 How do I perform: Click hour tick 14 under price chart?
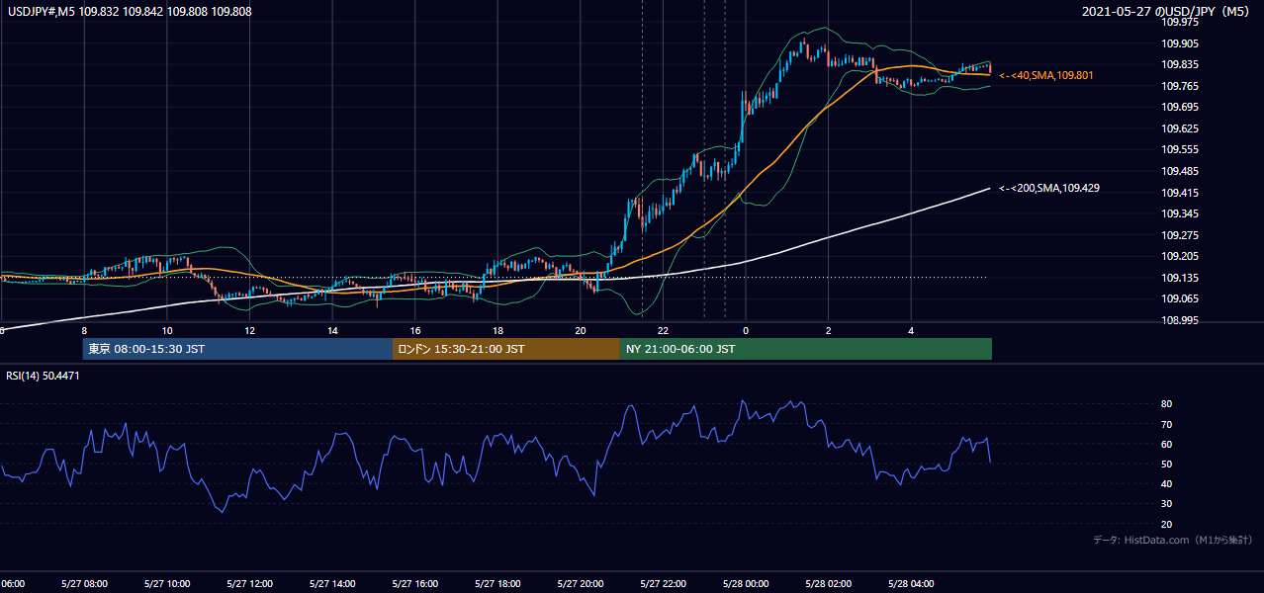[332, 330]
